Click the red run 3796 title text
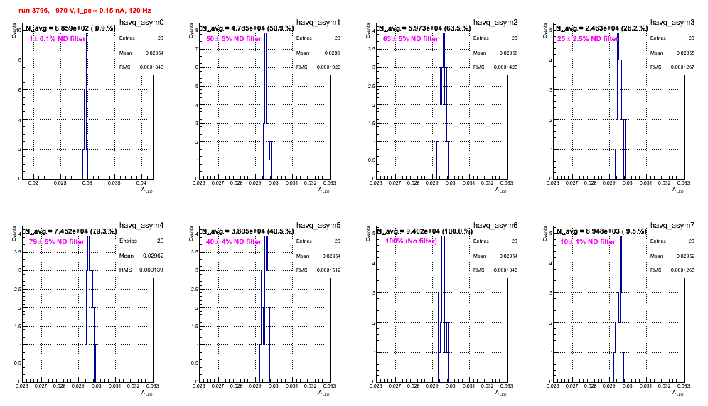Image resolution: width=708 pixels, height=406 pixels. pyautogui.click(x=85, y=11)
